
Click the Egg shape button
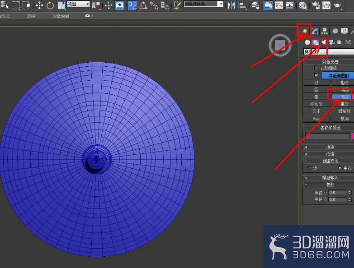pyautogui.click(x=316, y=119)
